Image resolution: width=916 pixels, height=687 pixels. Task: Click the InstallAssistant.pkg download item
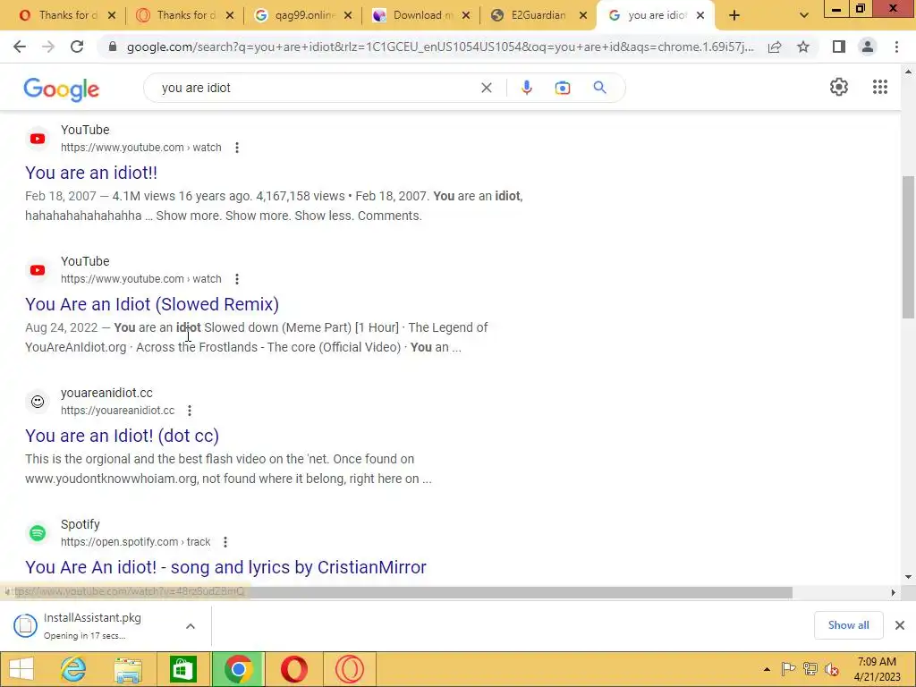[x=93, y=626]
